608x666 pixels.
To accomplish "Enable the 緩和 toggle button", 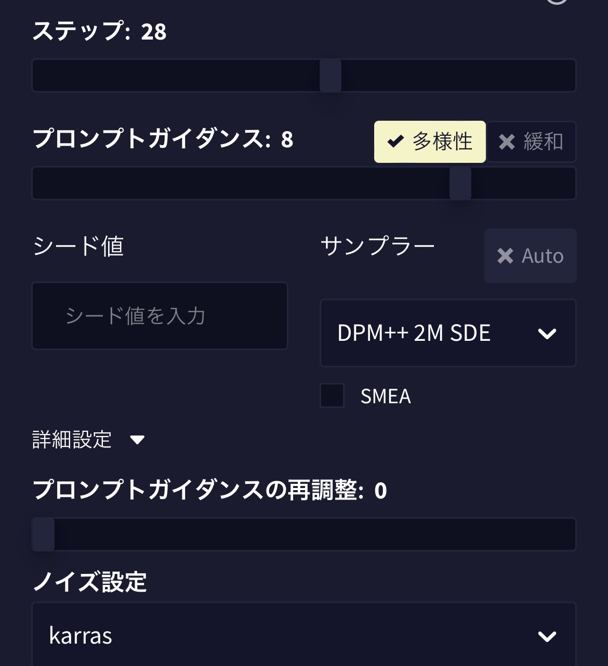I will (x=531, y=142).
